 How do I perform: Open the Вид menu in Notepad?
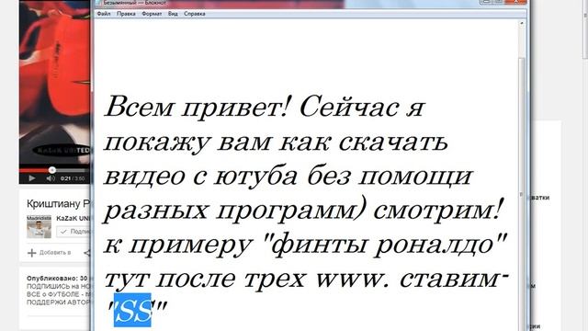click(173, 14)
